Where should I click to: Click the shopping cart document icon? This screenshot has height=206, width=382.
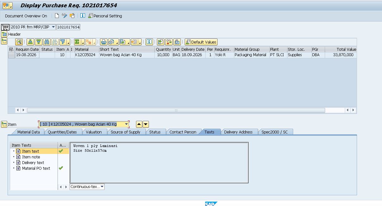coord(5,27)
